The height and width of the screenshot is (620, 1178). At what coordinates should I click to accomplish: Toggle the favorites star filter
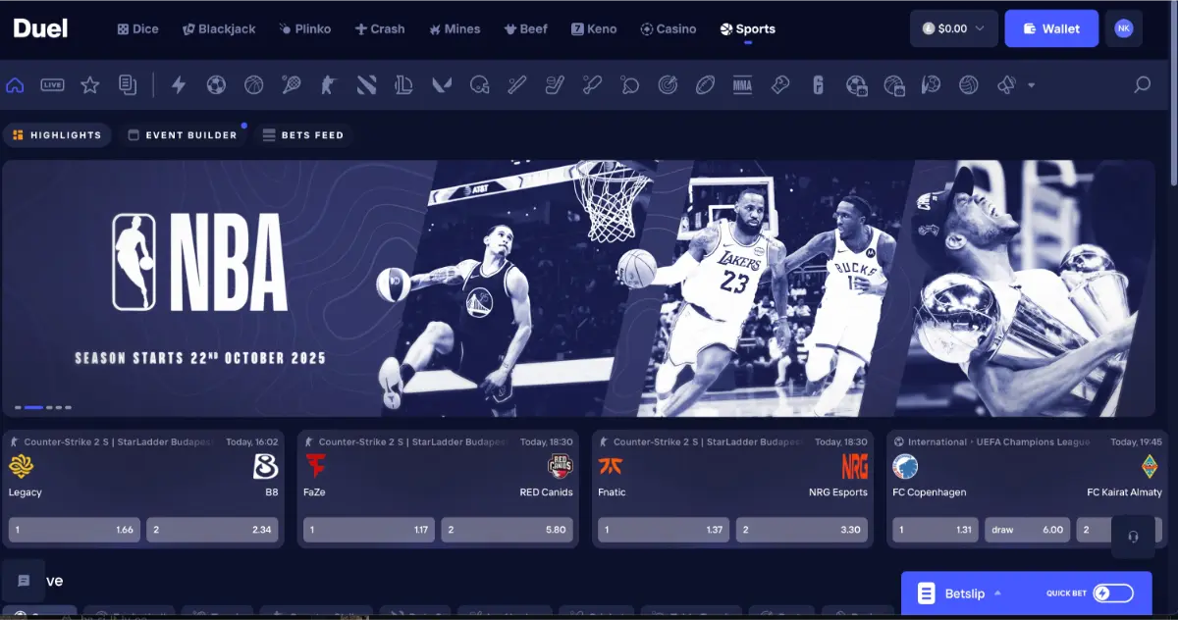(89, 85)
